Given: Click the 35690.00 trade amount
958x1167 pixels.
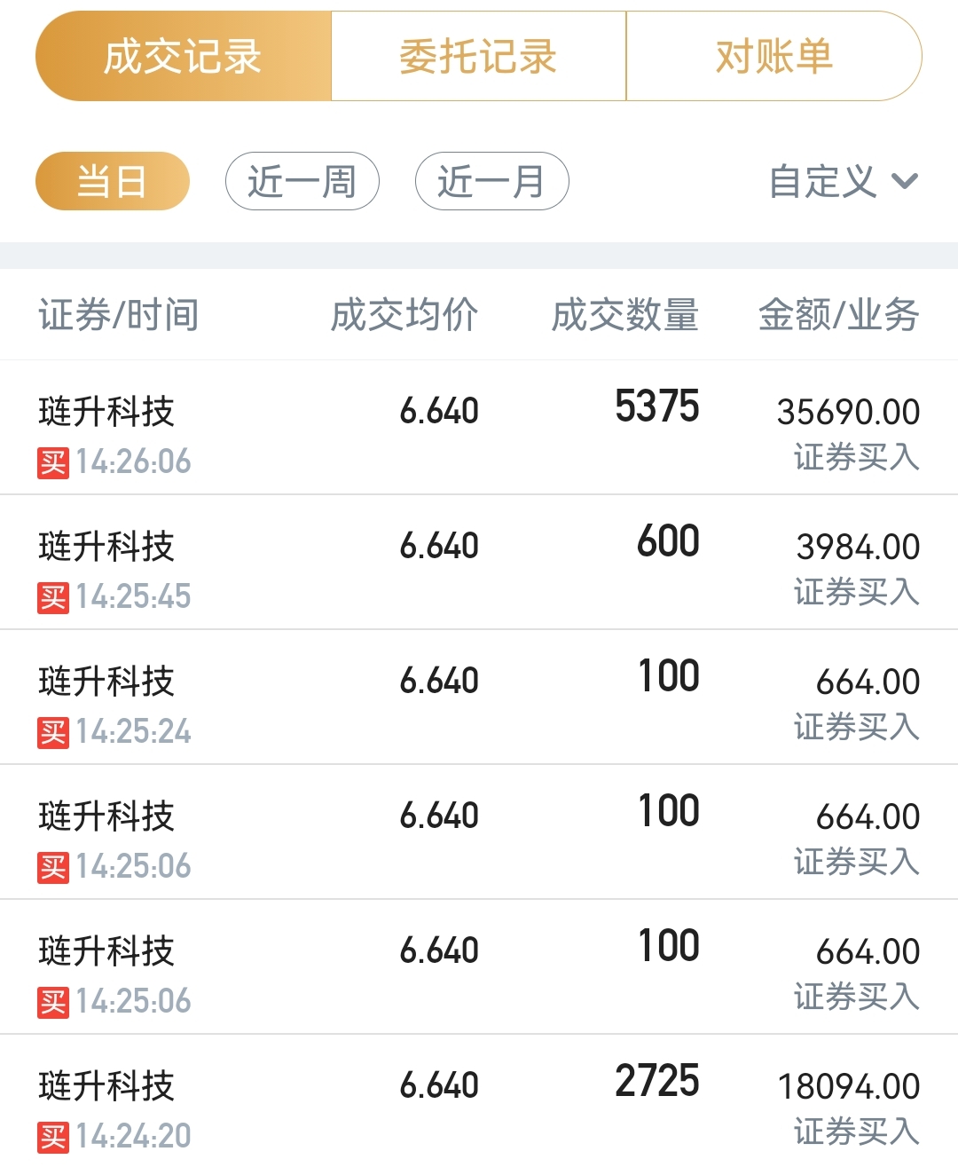Looking at the screenshot, I should pyautogui.click(x=848, y=413).
